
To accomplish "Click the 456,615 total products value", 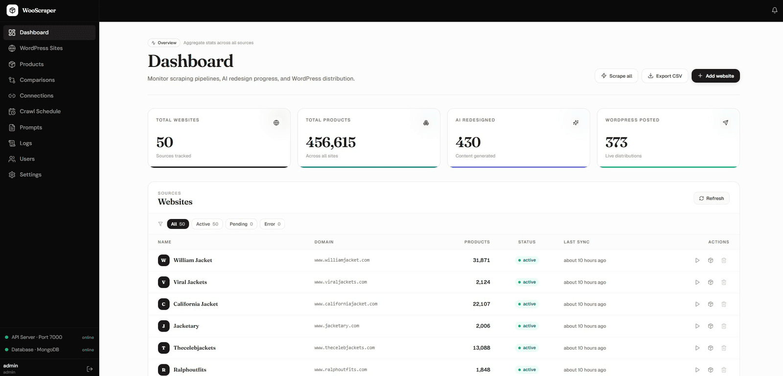I will coord(331,142).
